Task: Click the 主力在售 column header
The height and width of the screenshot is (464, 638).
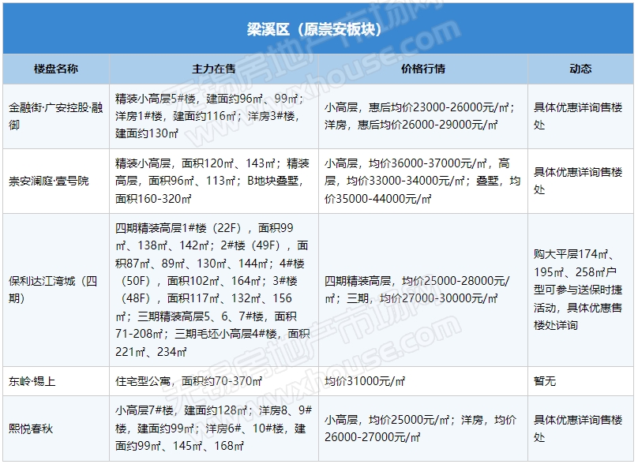Action: [x=213, y=69]
